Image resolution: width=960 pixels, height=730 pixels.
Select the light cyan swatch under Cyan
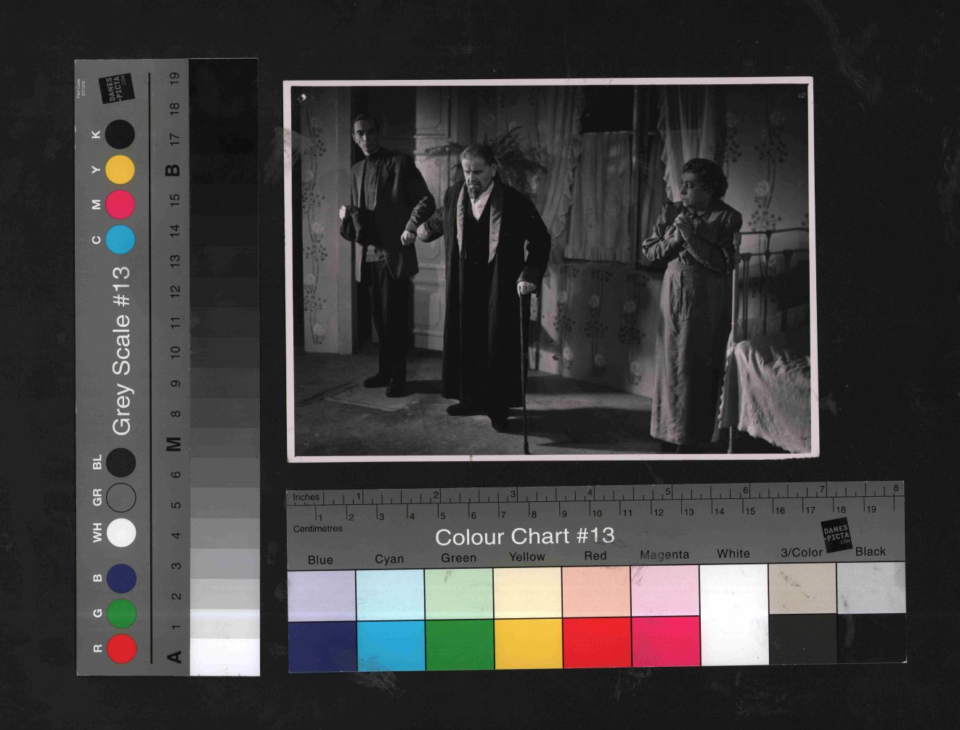tap(390, 594)
